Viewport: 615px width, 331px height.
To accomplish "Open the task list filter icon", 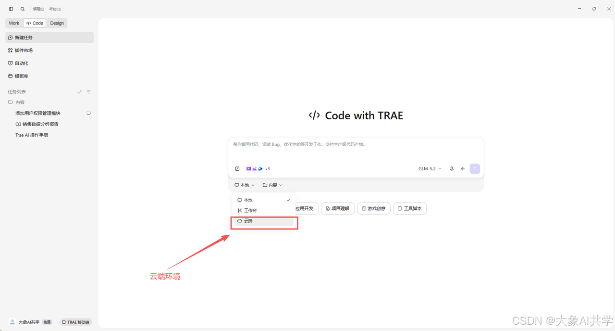I will tap(88, 92).
